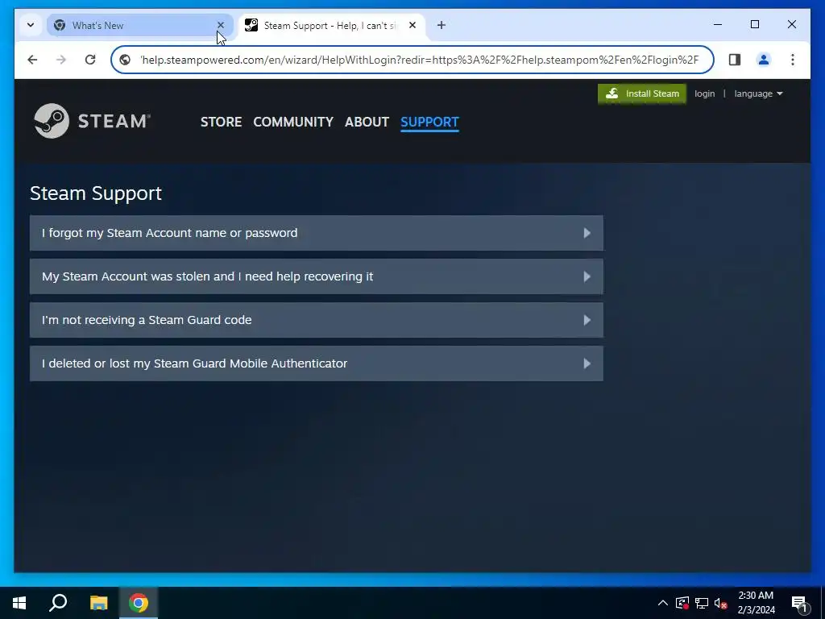The width and height of the screenshot is (825, 619).
Task: View site information icon in address bar
Action: [x=125, y=60]
